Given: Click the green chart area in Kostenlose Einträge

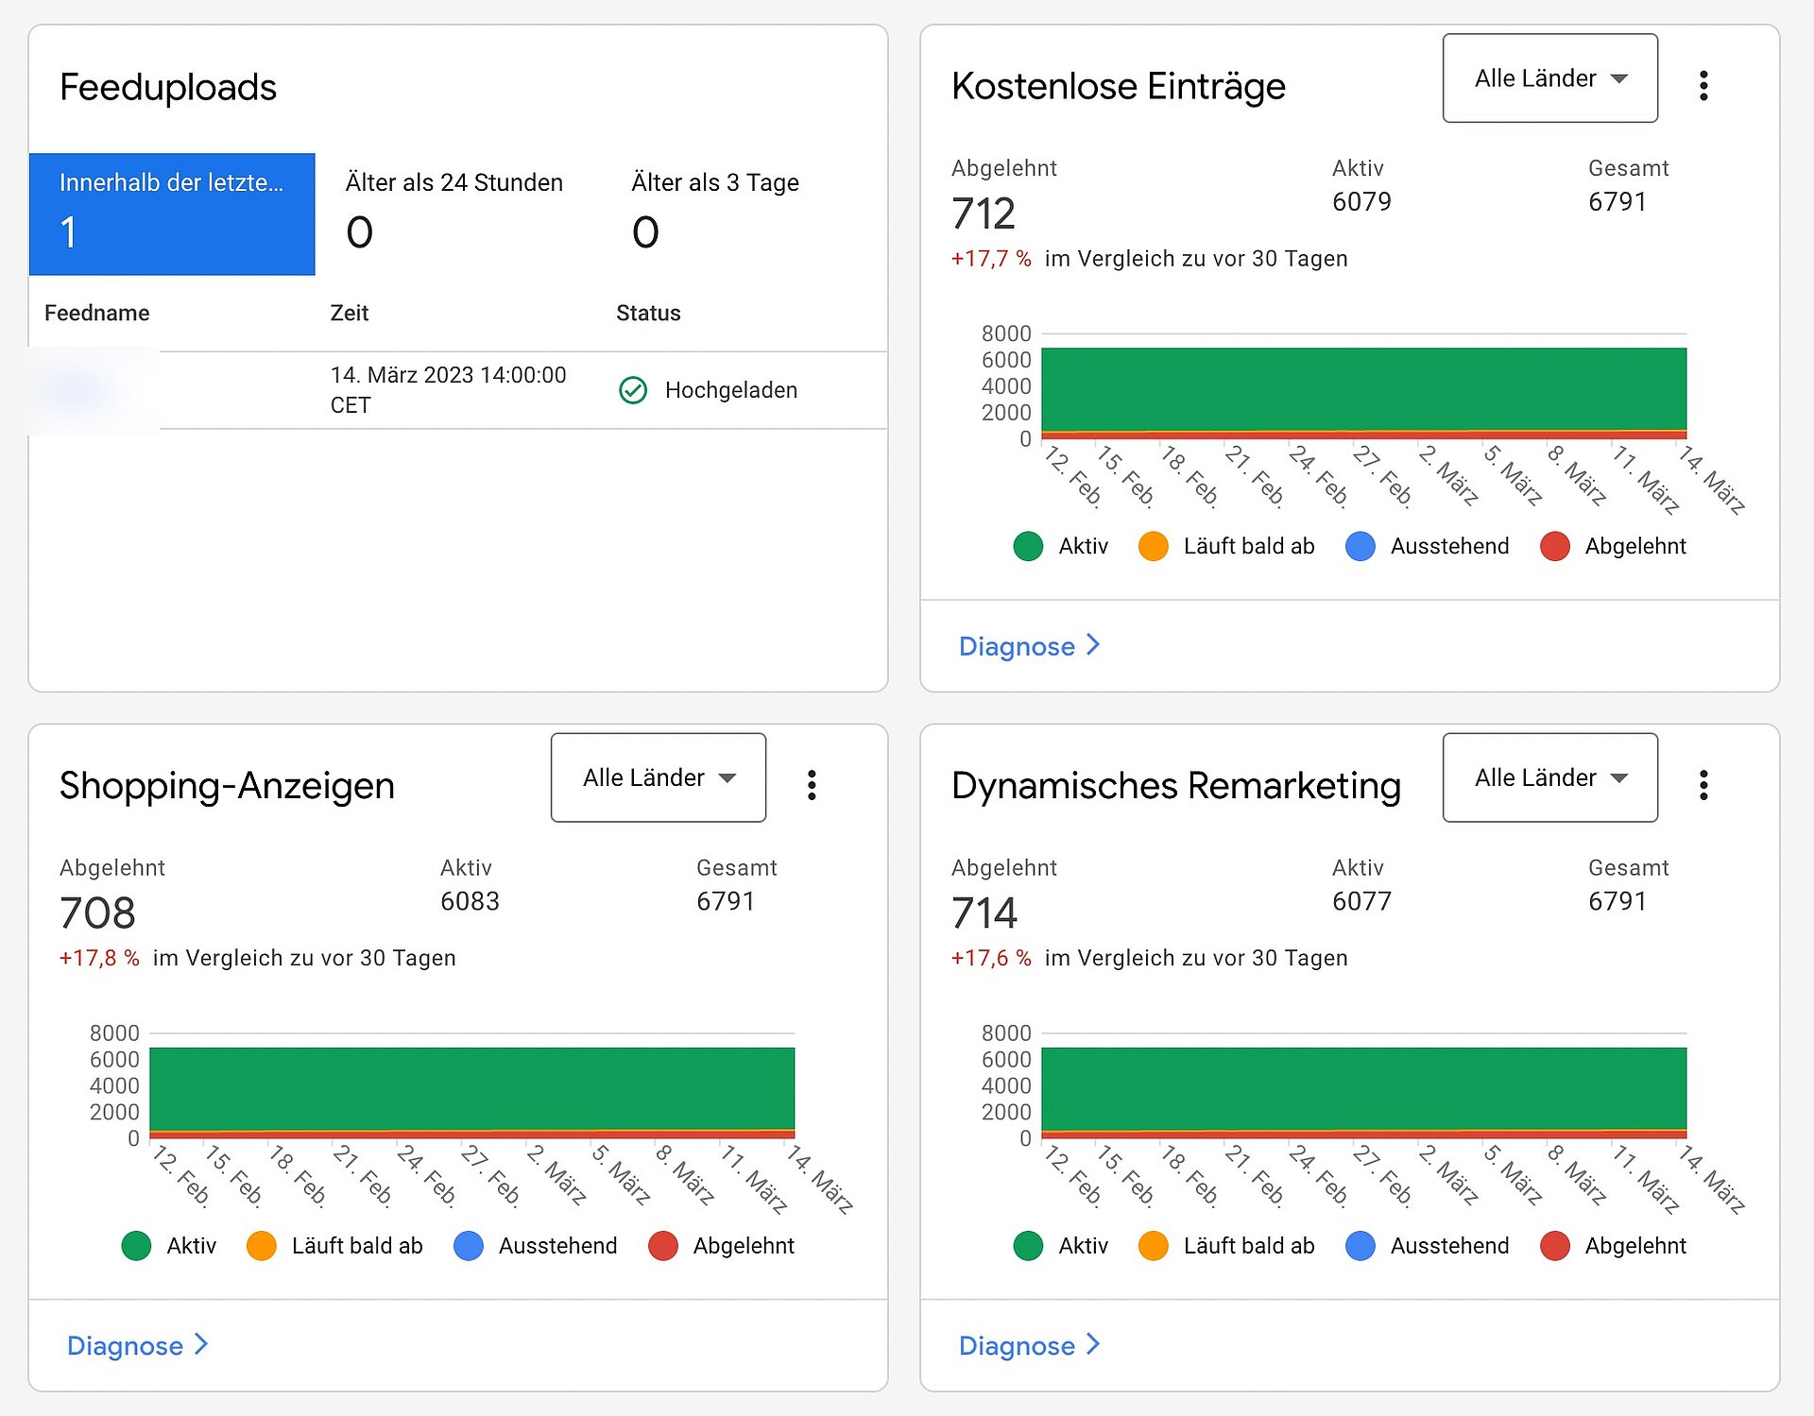Looking at the screenshot, I should click(1363, 389).
